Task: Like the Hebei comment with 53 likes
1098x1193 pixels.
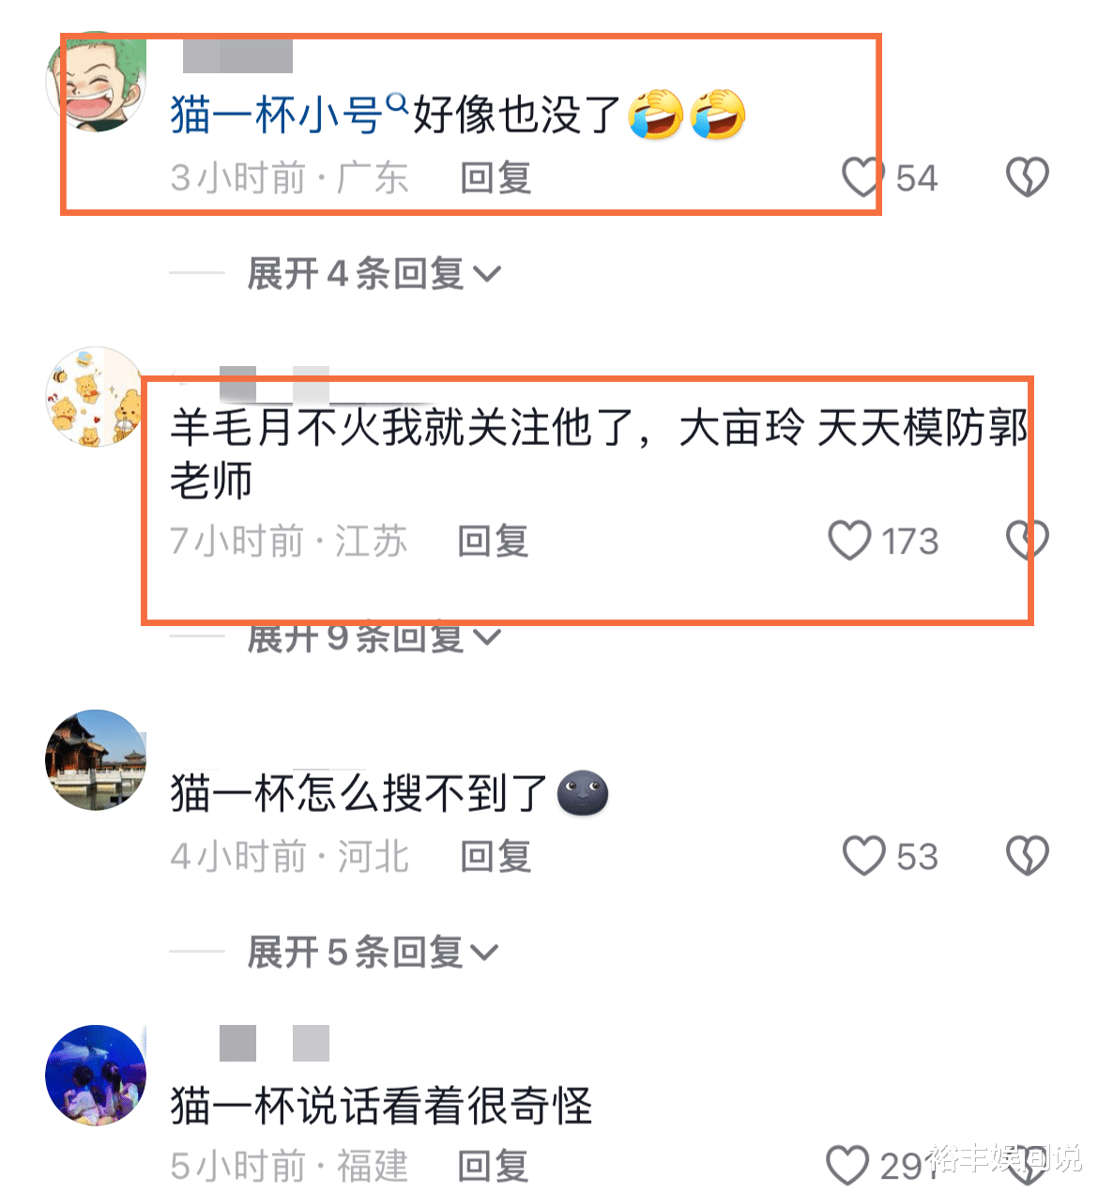Action: tap(863, 855)
